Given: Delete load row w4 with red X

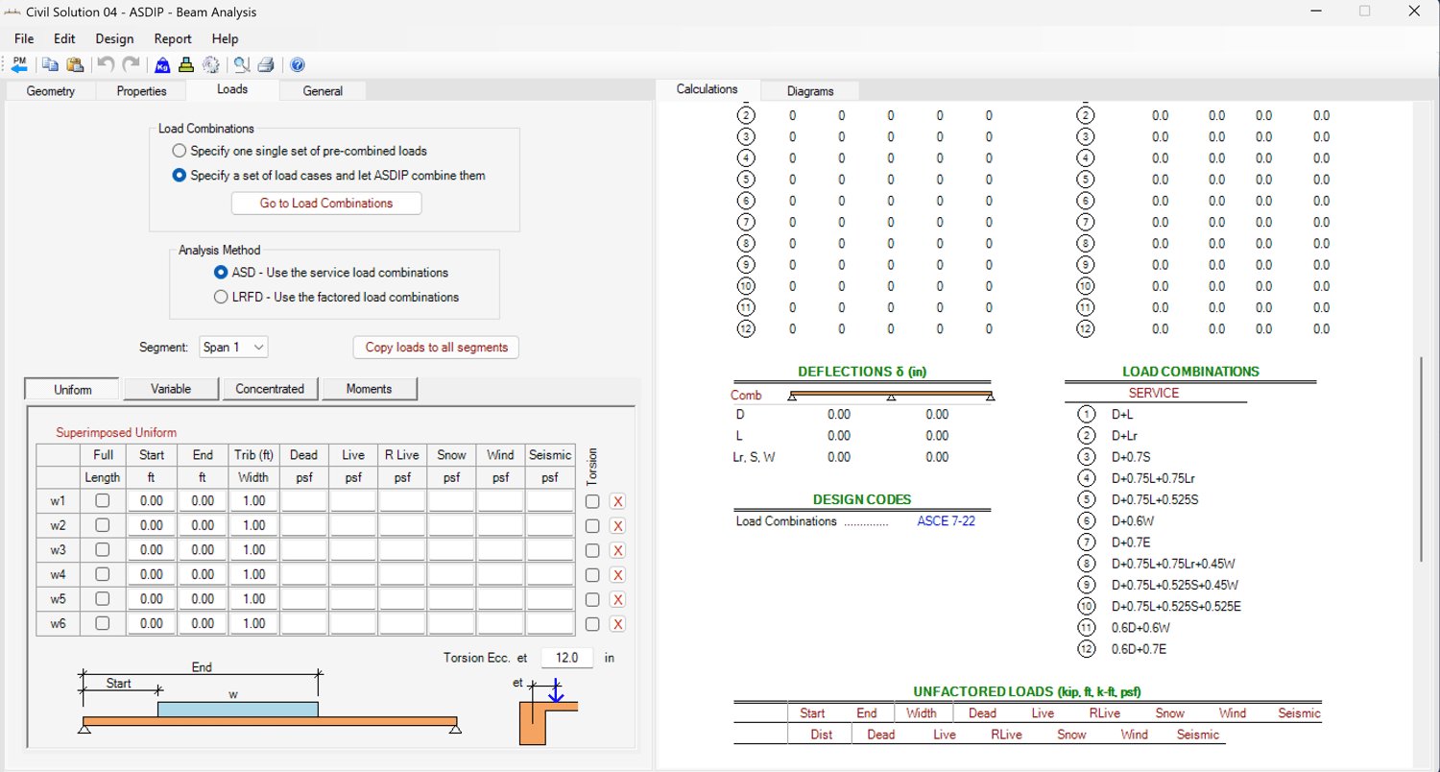Looking at the screenshot, I should click(617, 575).
